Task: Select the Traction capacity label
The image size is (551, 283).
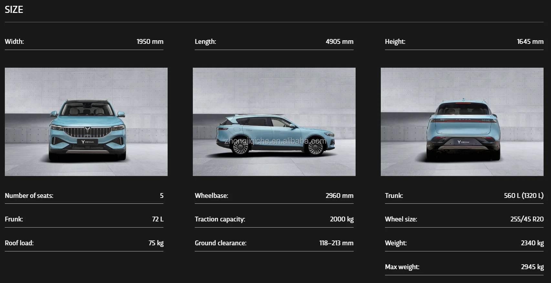Action: tap(220, 219)
